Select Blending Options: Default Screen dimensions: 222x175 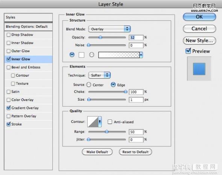[x=28, y=27]
